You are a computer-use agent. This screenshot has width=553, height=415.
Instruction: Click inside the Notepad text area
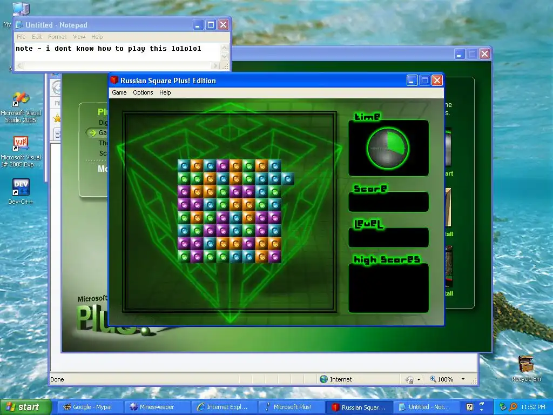coord(117,52)
